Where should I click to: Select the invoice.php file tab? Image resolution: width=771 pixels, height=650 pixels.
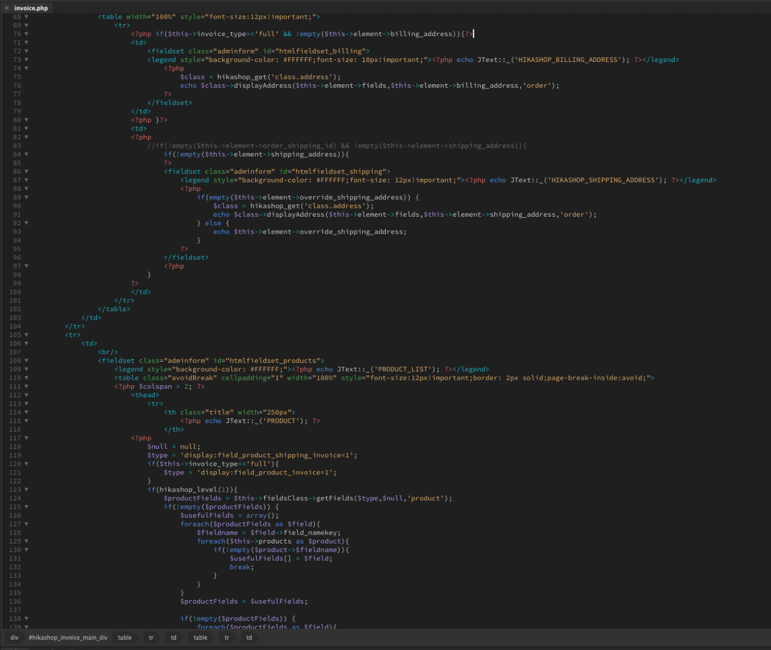tap(31, 8)
